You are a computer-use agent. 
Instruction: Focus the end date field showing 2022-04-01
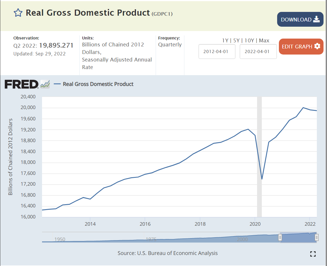258,52
